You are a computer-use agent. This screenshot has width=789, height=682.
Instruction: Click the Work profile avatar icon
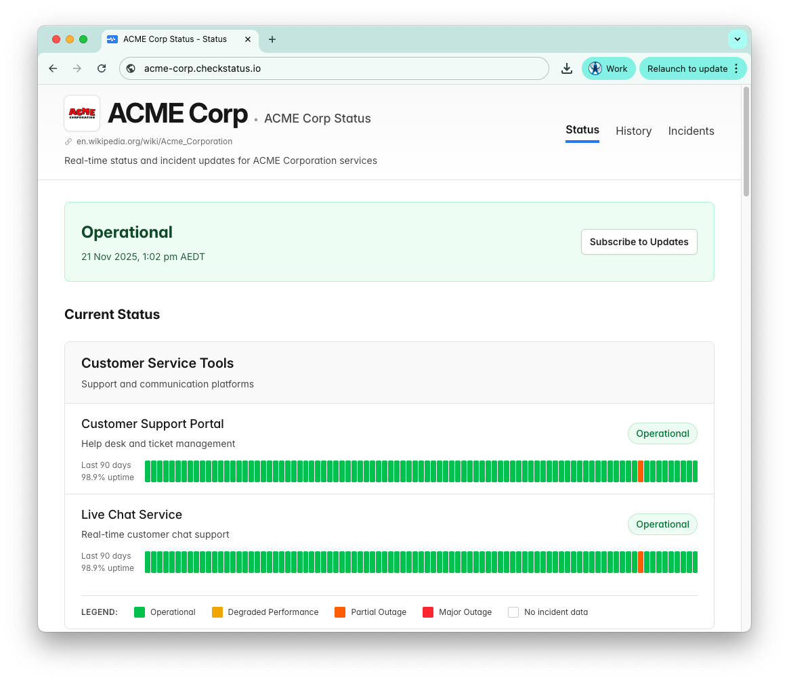coord(595,68)
